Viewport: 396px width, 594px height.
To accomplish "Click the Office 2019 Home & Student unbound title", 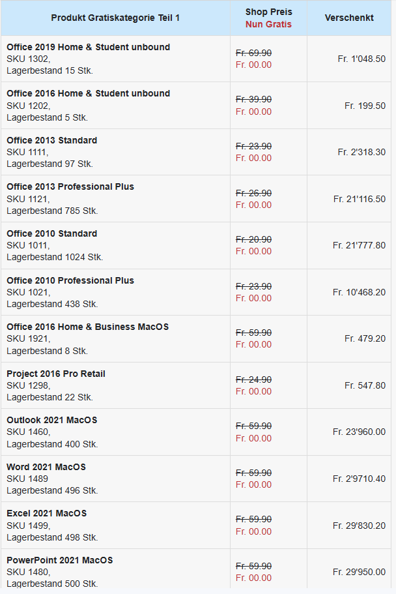I will 88,47.
